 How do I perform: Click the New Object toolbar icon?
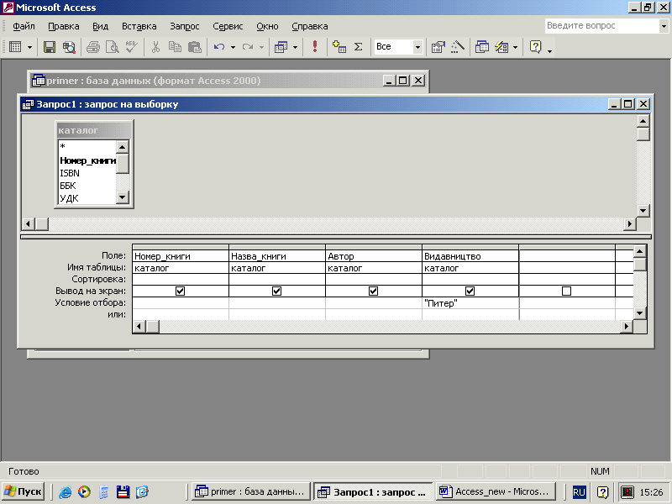[x=501, y=47]
